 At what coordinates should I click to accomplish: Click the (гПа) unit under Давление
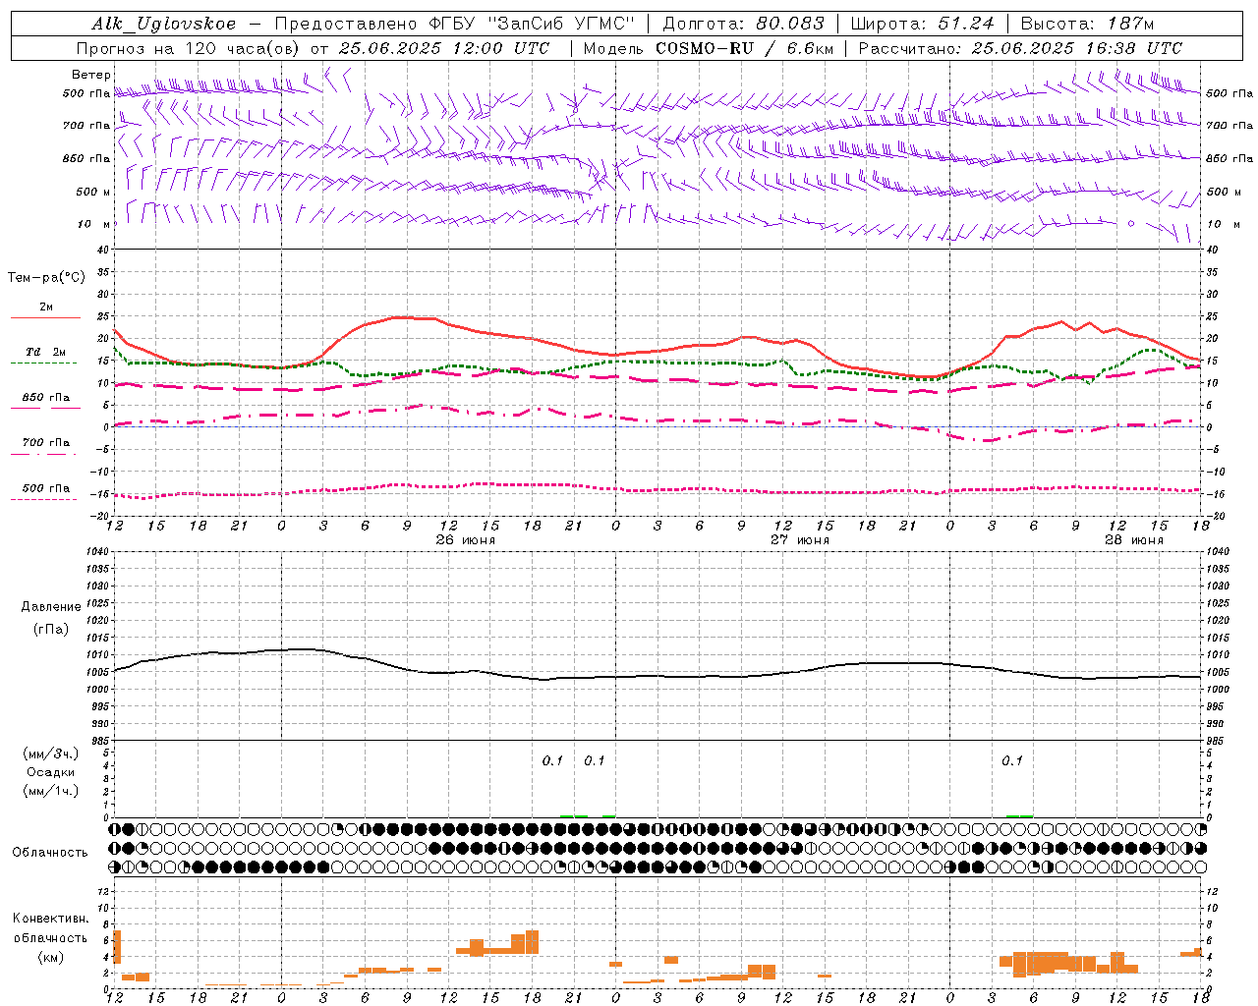click(x=51, y=629)
